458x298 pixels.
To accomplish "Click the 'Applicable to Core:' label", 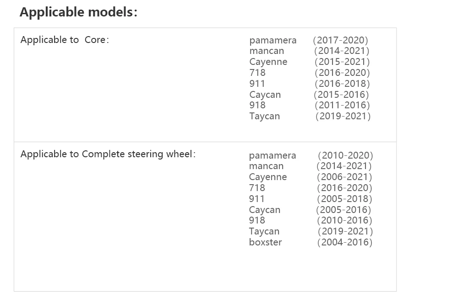I will (x=65, y=40).
